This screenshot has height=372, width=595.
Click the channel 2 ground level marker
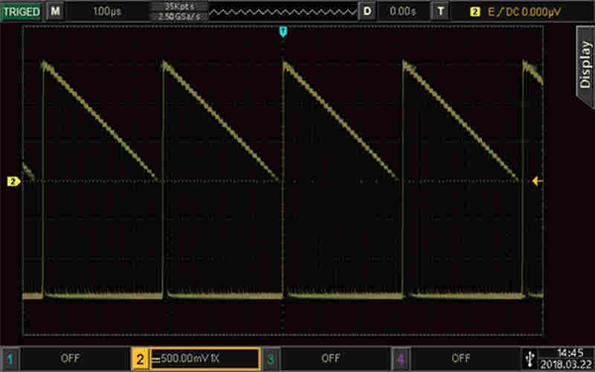[13, 181]
